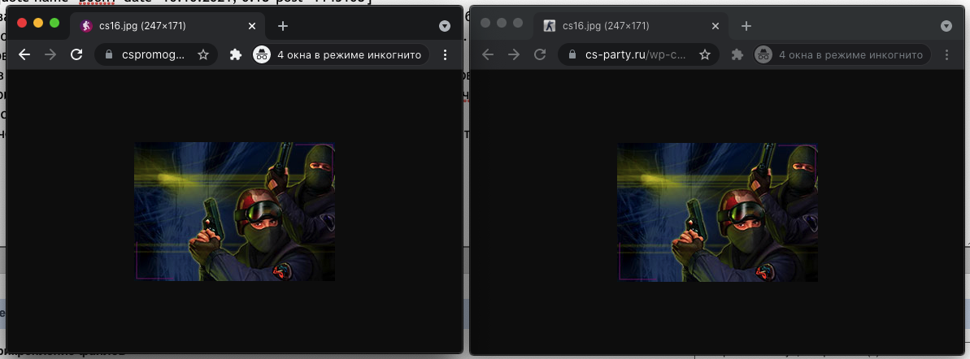
Task: Open a new tab in right window
Action: [x=746, y=26]
